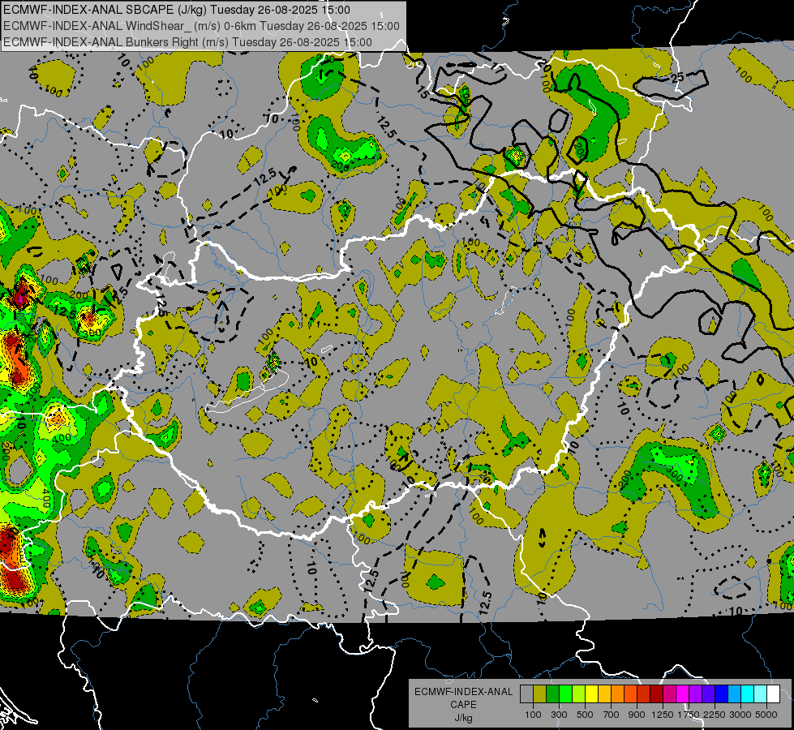Pick the white 5000 legend swatch
This screenshot has width=794, height=730.
pyautogui.click(x=773, y=694)
